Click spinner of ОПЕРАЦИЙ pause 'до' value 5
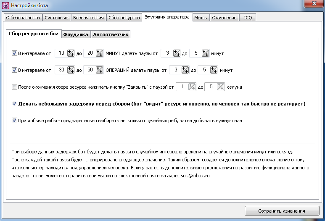The height and width of the screenshot is (221, 325). 214,70
